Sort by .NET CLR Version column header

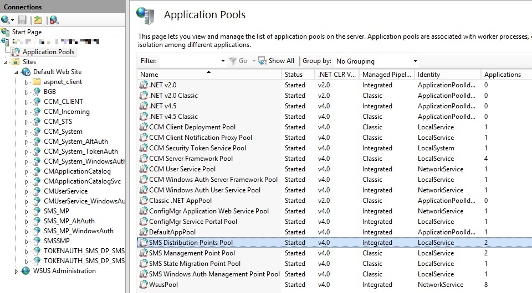click(x=337, y=75)
